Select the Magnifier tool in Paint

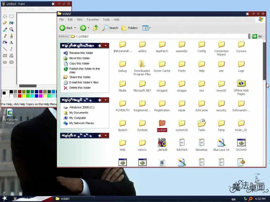click(12, 29)
